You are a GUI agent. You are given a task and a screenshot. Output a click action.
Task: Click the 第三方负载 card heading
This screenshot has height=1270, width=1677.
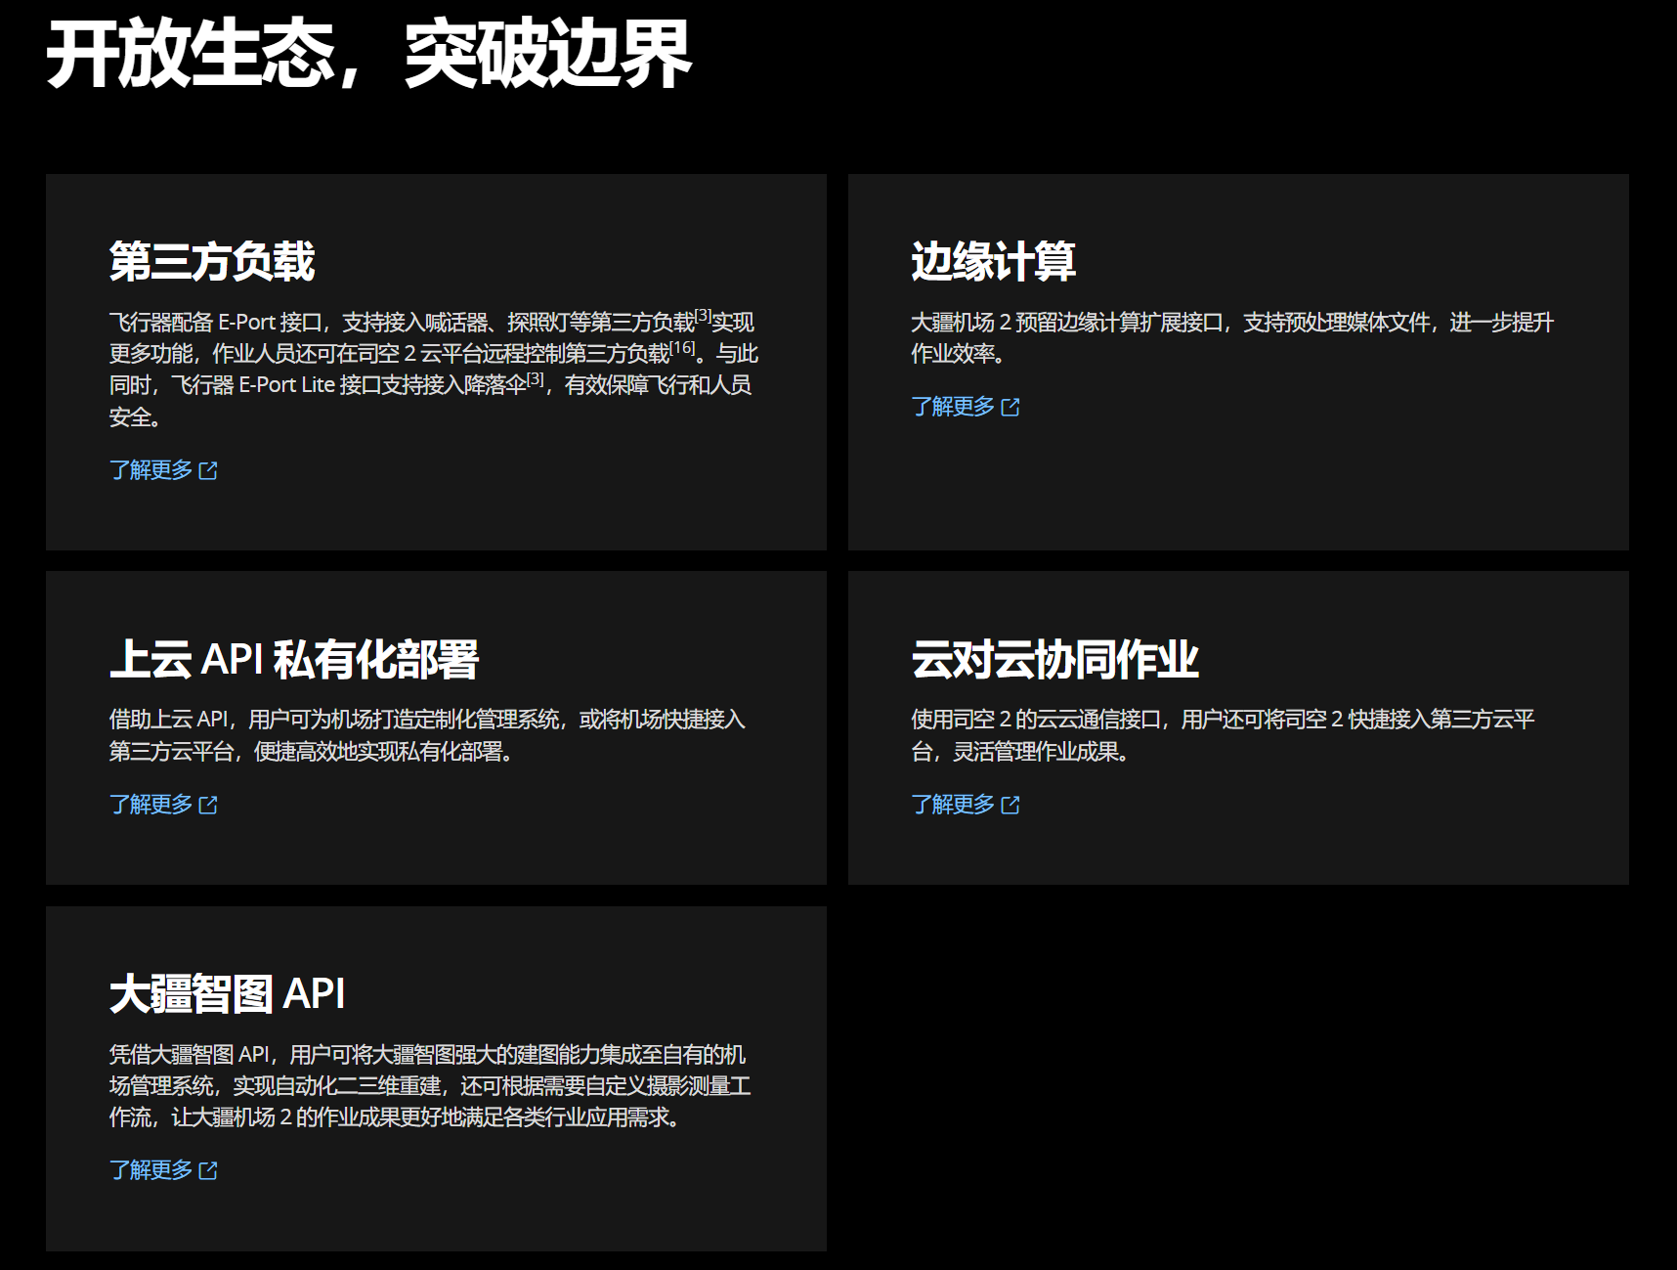click(212, 261)
